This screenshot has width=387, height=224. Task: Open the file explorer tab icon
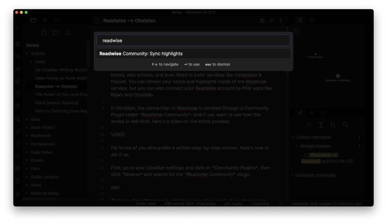click(x=33, y=20)
